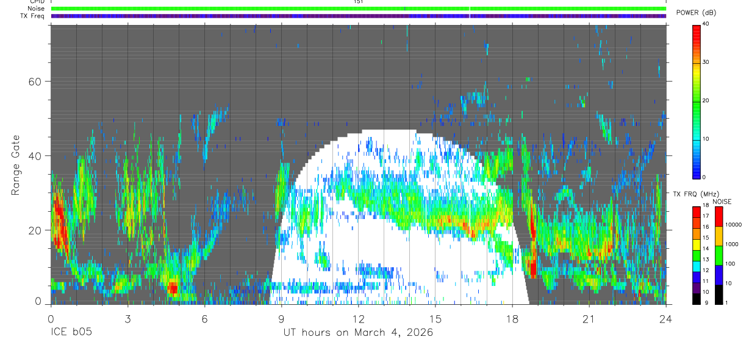Viewport: 749px width, 345px height.
Task: Click the blue bottom of the POWER color bar
Action: [697, 173]
